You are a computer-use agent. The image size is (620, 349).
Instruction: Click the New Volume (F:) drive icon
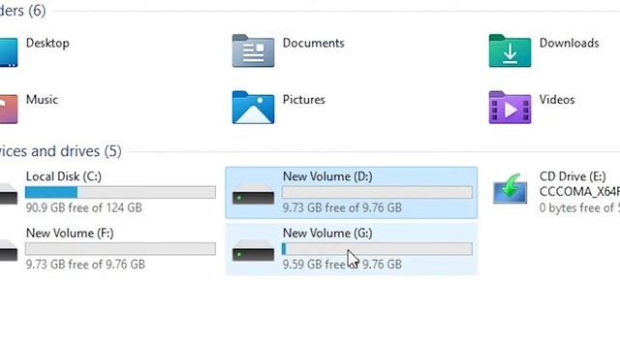[x=9, y=250]
